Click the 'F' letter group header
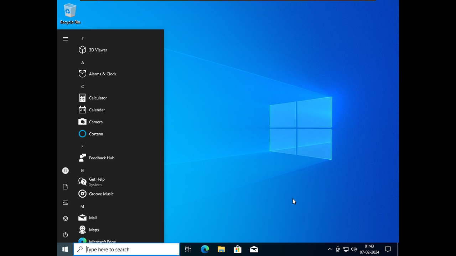This screenshot has height=256, width=456. click(x=82, y=146)
